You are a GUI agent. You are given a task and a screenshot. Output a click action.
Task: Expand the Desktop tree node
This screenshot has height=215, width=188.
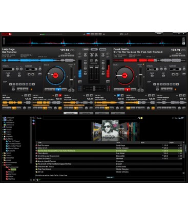(x=3, y=120)
